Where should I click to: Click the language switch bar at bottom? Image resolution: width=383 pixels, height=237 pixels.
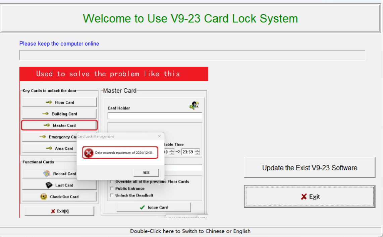click(x=190, y=231)
